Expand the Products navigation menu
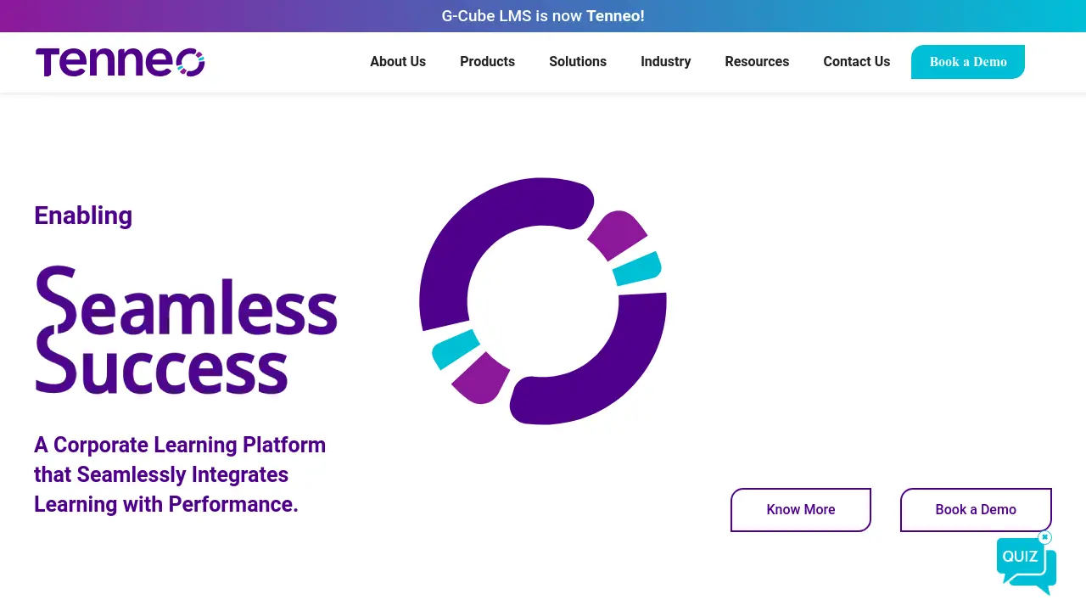 [487, 62]
